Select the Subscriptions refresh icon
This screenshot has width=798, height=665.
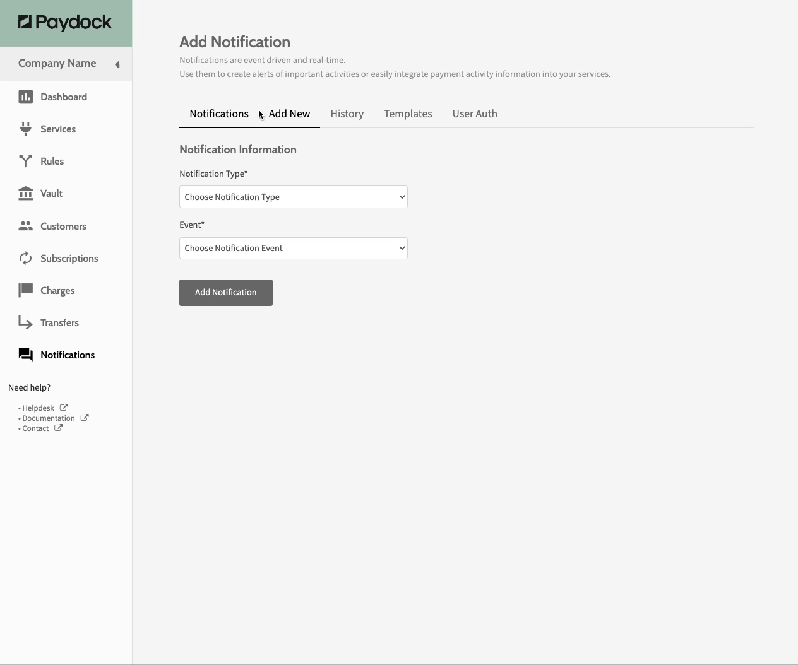(x=25, y=258)
